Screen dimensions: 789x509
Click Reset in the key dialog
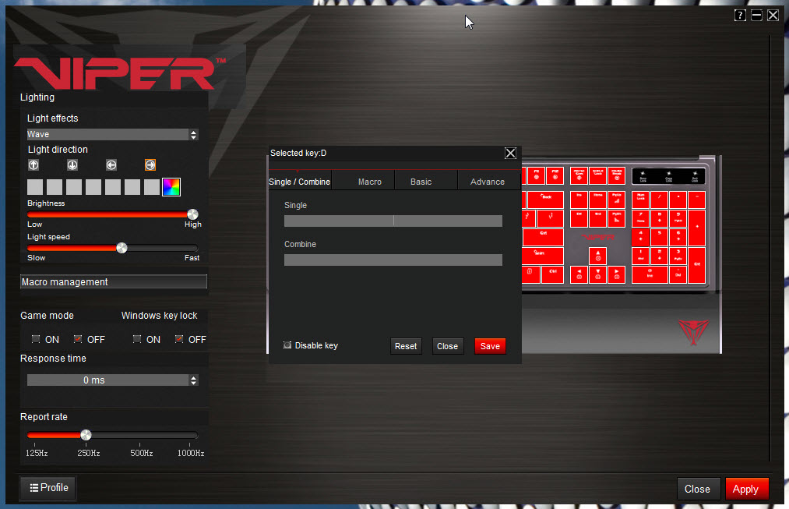pos(406,346)
